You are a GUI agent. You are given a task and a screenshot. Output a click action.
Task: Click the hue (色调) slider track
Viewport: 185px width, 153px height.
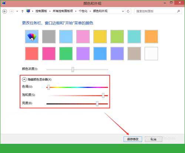coord(77,87)
